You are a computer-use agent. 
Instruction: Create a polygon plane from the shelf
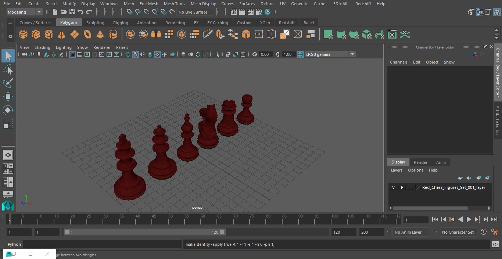[x=75, y=35]
